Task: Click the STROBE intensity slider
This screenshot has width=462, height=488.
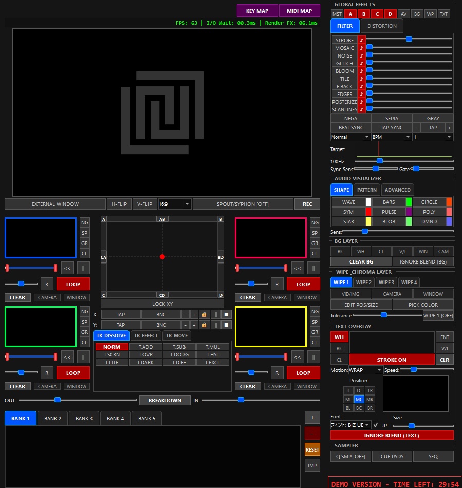Action: tap(409, 39)
